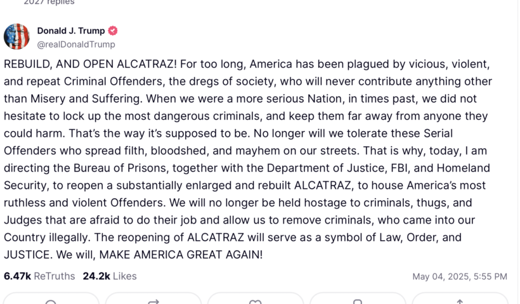The width and height of the screenshot is (520, 304).
Task: Open the flag-themed profile avatar
Action: [x=16, y=37]
